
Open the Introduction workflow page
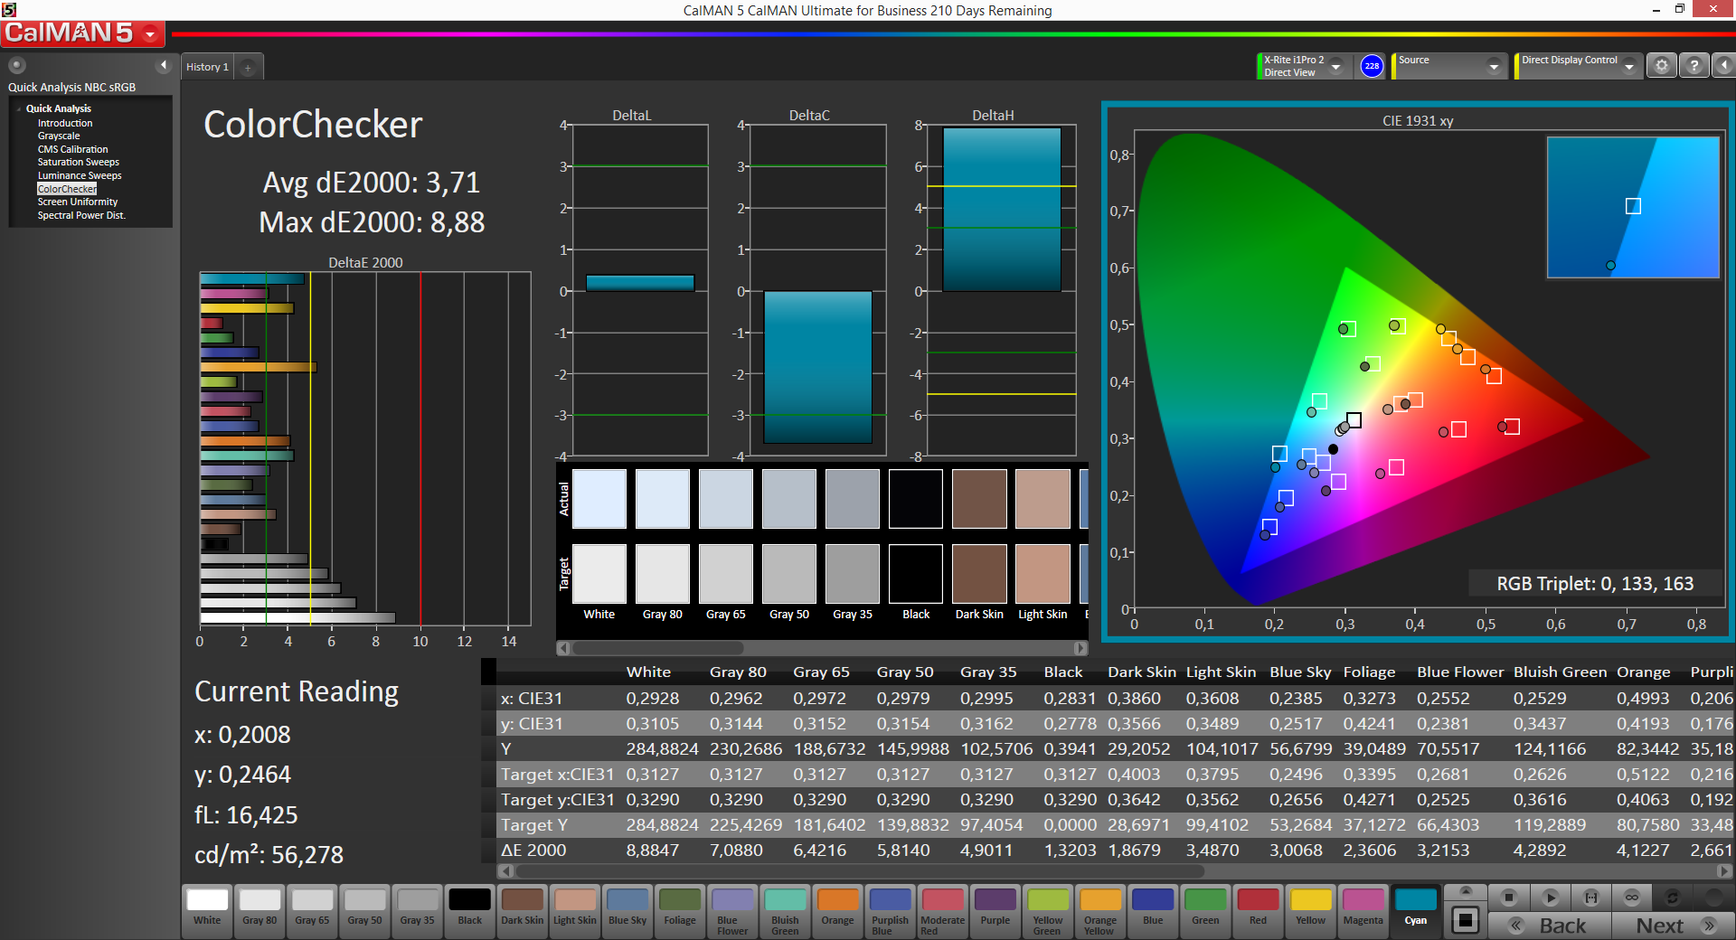pyautogui.click(x=65, y=123)
